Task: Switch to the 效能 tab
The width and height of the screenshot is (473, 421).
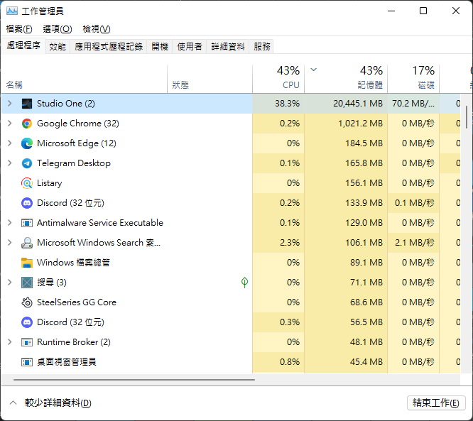Action: click(x=58, y=46)
